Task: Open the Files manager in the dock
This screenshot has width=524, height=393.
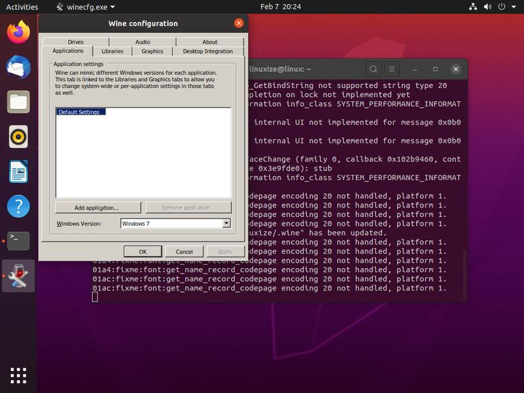Action: tap(18, 102)
